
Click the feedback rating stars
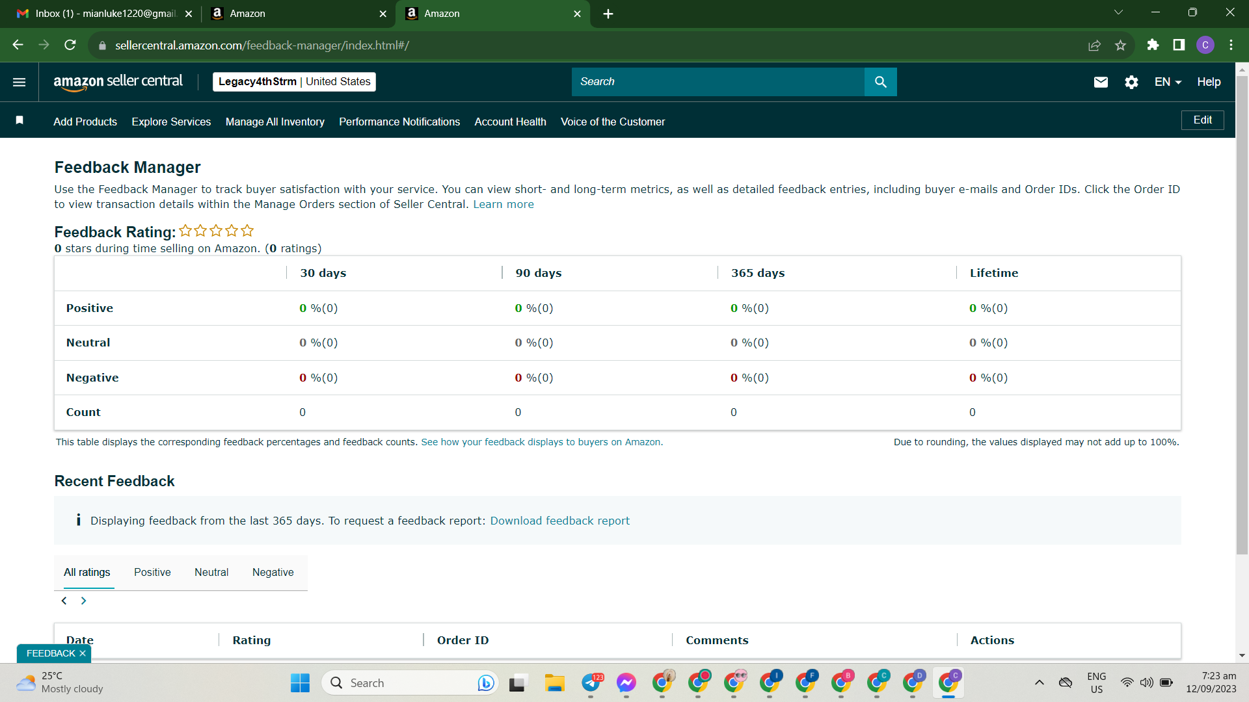216,231
